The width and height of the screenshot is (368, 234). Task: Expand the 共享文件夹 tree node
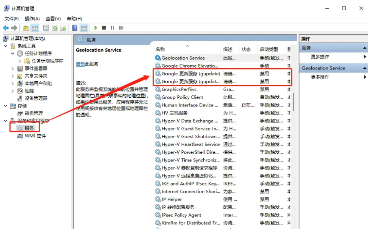click(13, 76)
